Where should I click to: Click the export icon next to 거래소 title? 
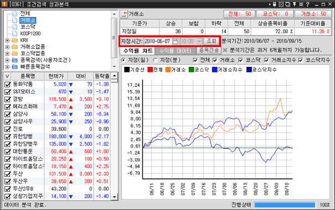[x=124, y=14]
